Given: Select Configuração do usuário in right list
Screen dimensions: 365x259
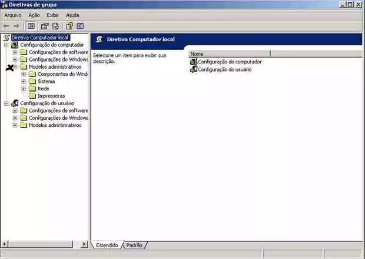Looking at the screenshot, I should tap(224, 69).
